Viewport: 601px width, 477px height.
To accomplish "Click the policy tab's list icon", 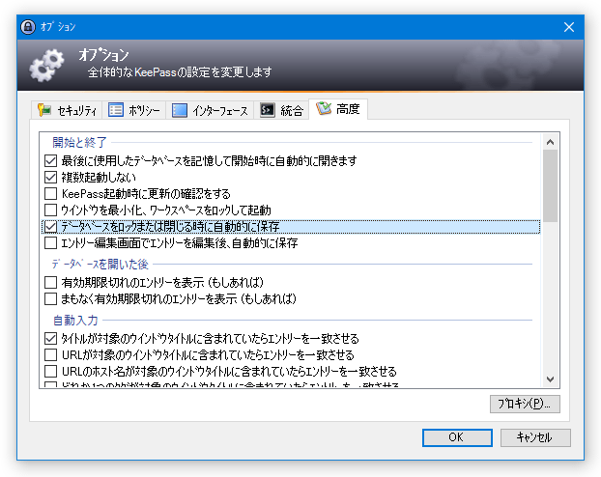I will point(116,110).
